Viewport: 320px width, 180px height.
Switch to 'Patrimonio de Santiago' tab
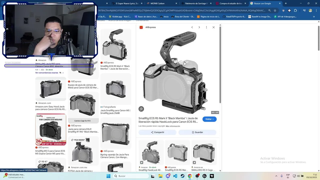(196, 3)
